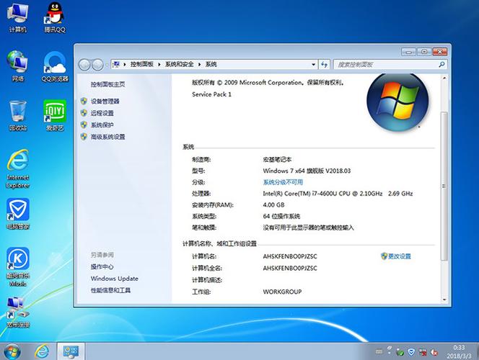Click the shield icon beside 设备管理器
Image resolution: width=479 pixels, height=360 pixels.
coord(84,101)
